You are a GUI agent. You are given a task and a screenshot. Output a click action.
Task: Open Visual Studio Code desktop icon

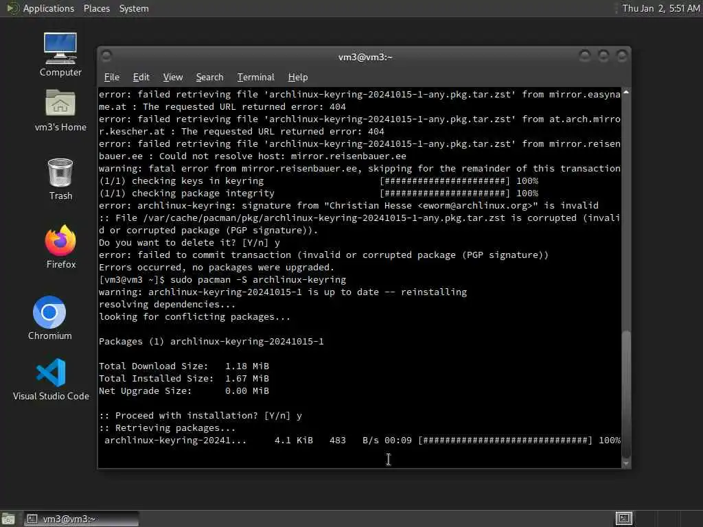click(x=51, y=379)
